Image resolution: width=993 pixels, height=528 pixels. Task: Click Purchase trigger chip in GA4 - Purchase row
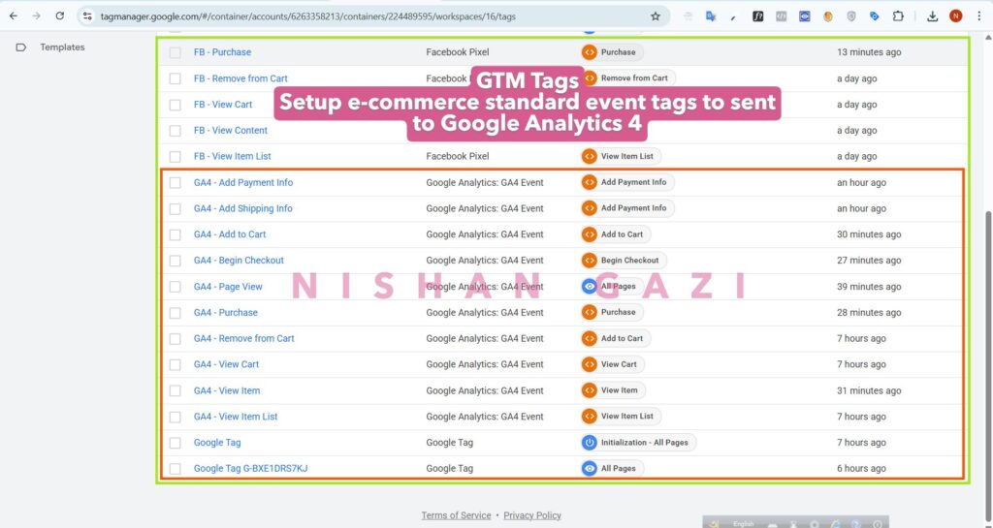612,312
